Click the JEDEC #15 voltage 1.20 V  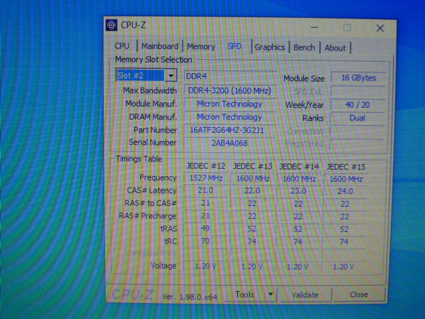(x=343, y=267)
